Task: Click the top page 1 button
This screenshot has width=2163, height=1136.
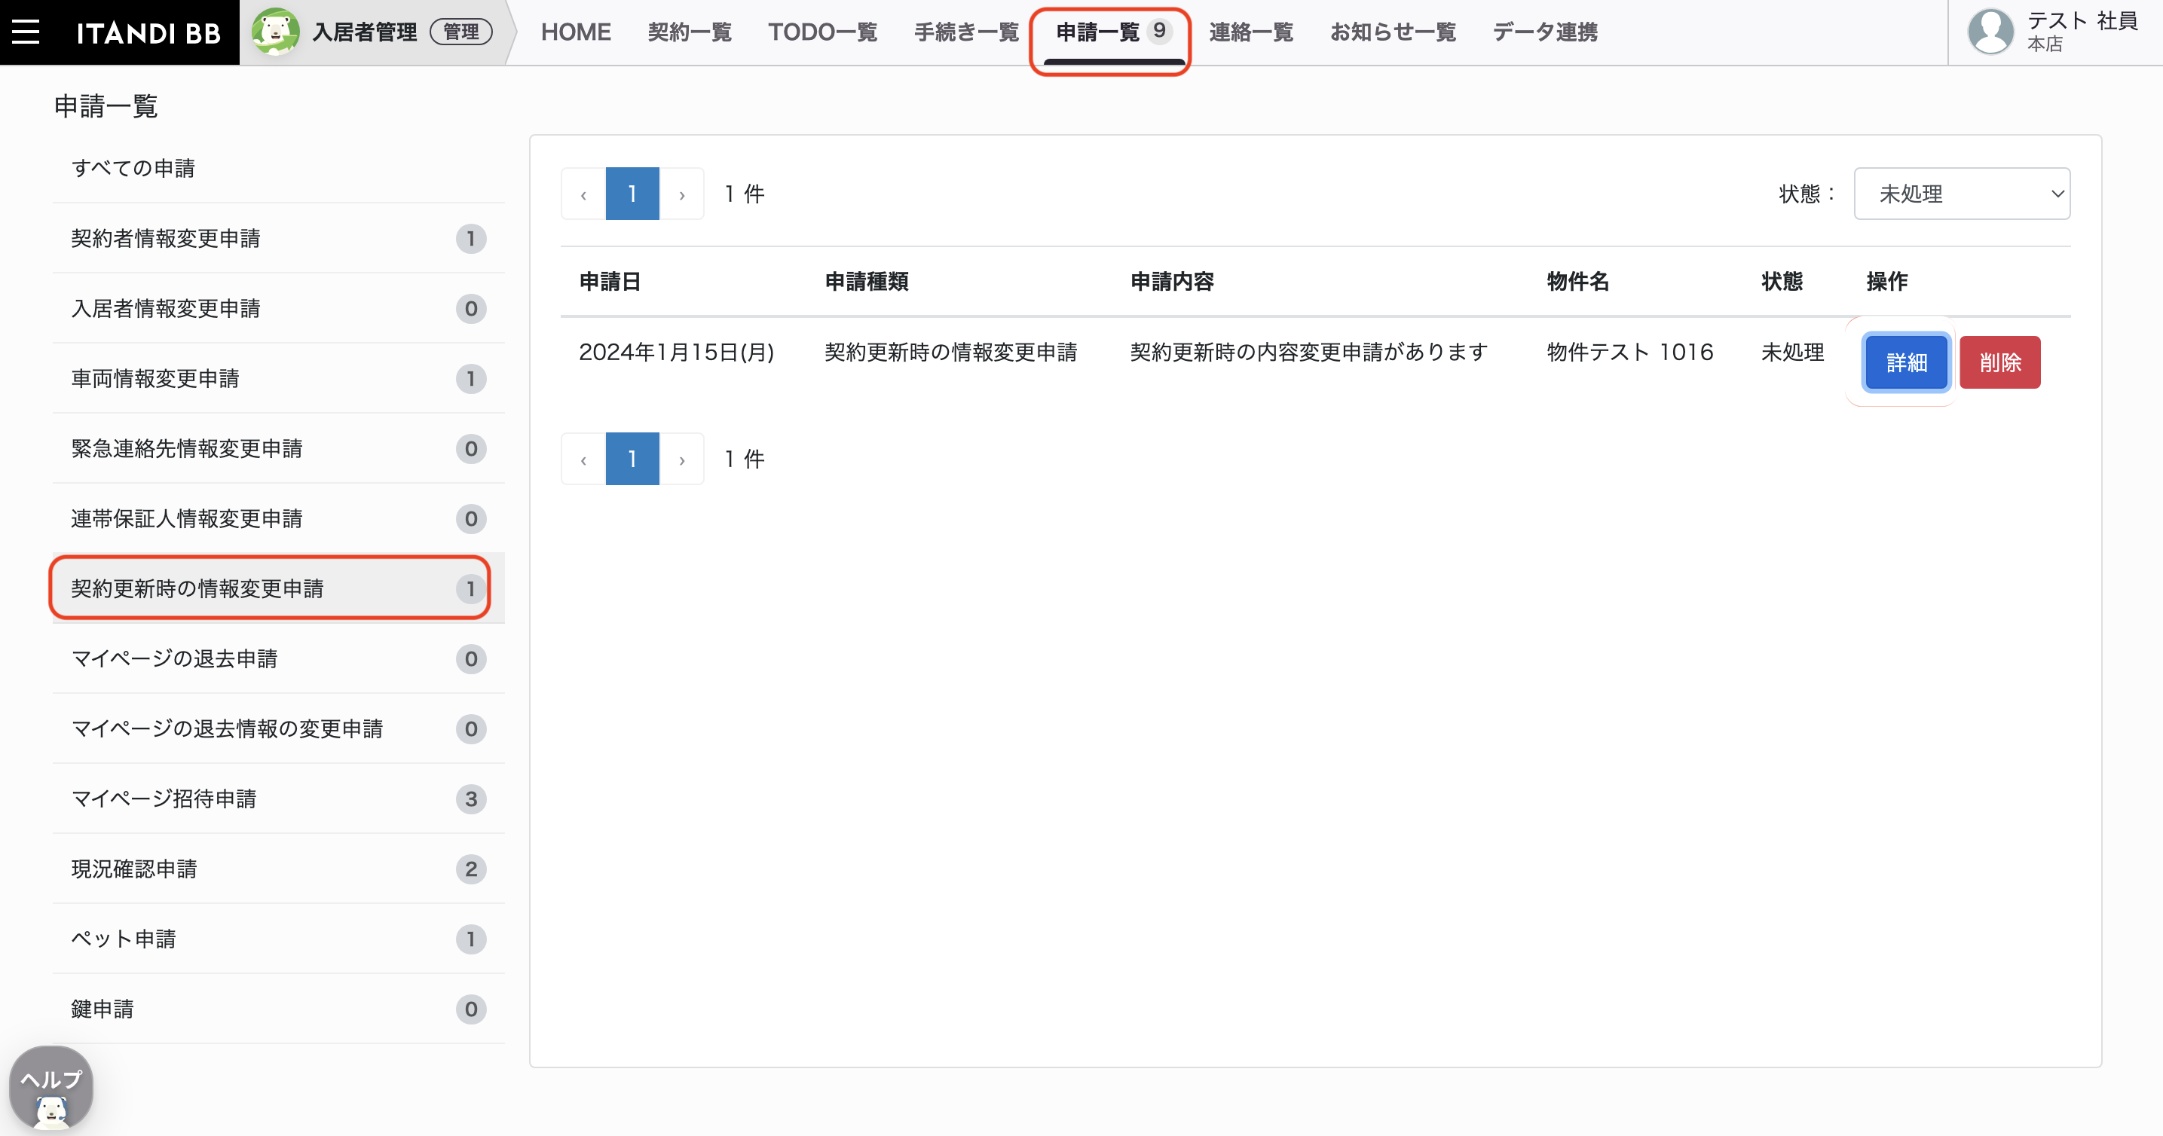Action: [x=632, y=194]
